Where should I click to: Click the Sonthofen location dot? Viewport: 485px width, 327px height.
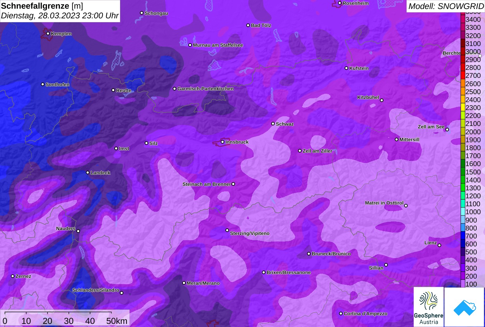coord(43,84)
